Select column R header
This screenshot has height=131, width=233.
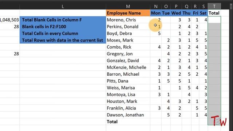point(195,7)
